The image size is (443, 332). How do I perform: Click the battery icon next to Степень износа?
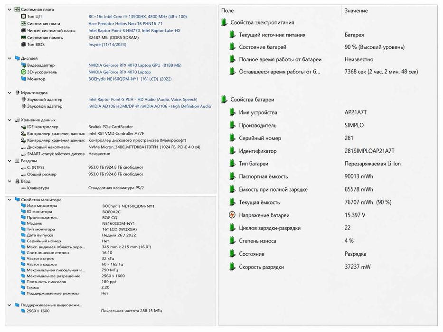point(232,240)
